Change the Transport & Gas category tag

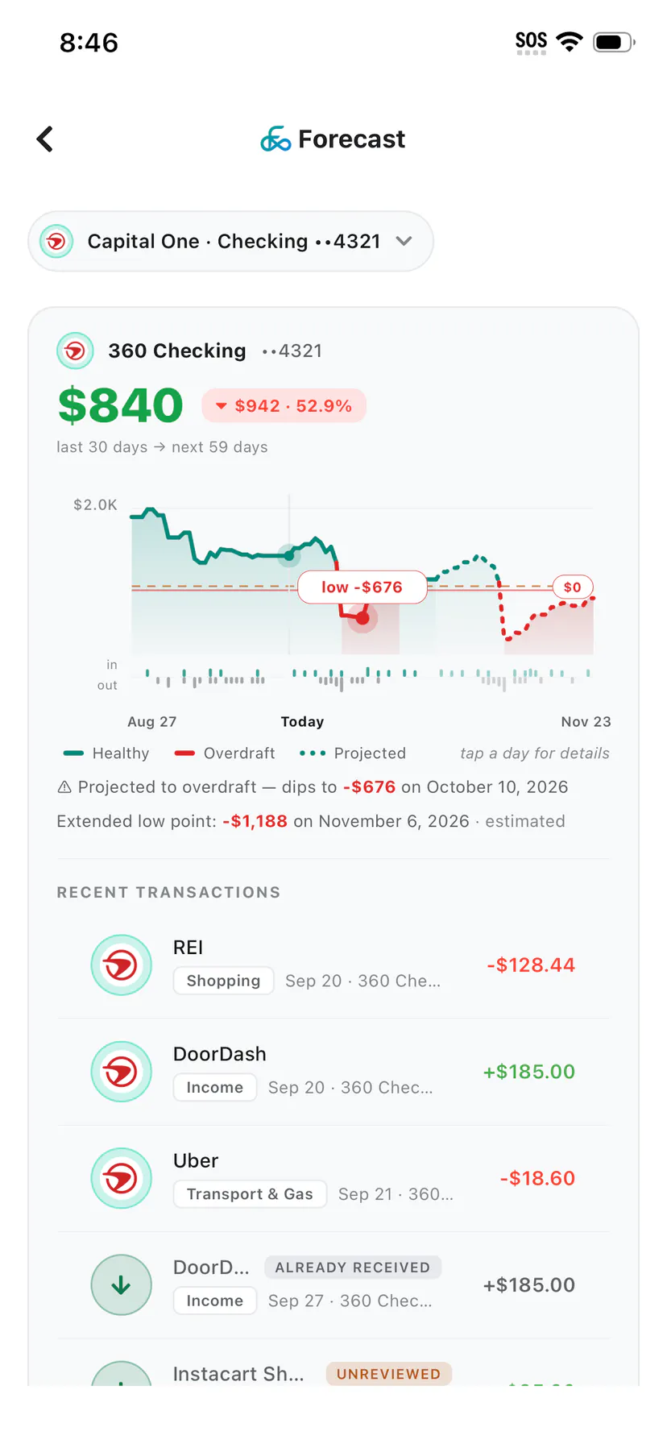click(x=250, y=1194)
